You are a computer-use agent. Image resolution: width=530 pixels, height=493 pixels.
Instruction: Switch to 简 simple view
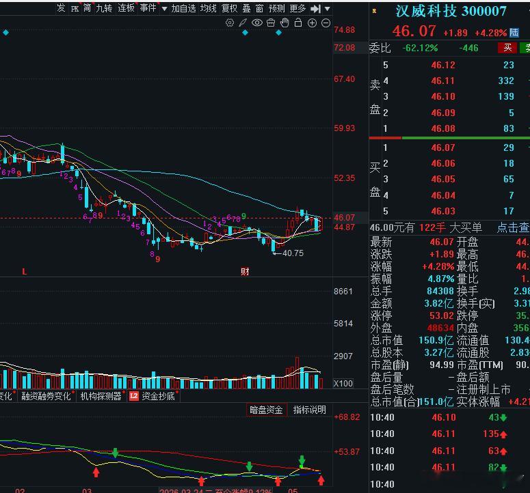pyautogui.click(x=87, y=8)
